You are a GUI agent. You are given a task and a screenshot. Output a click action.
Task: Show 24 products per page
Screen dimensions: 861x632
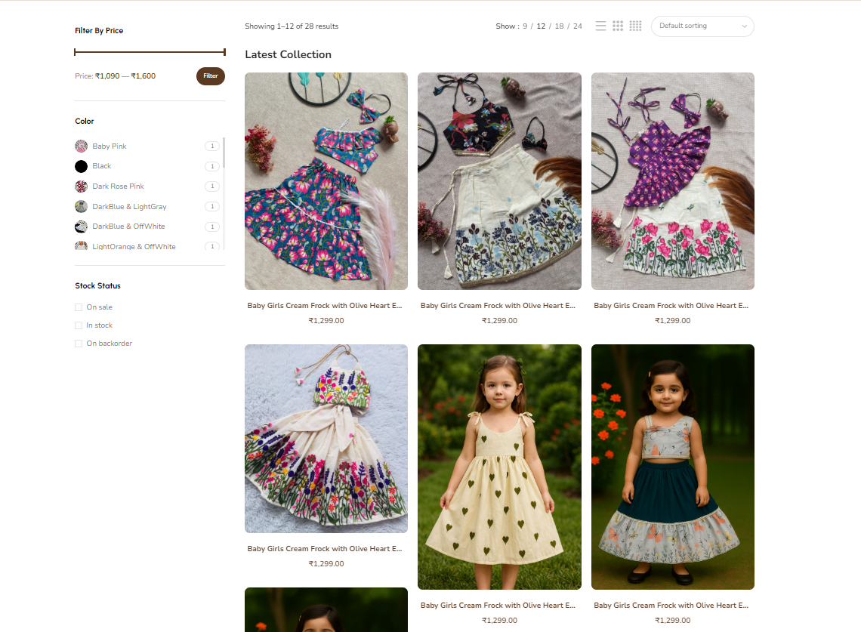[x=578, y=26]
